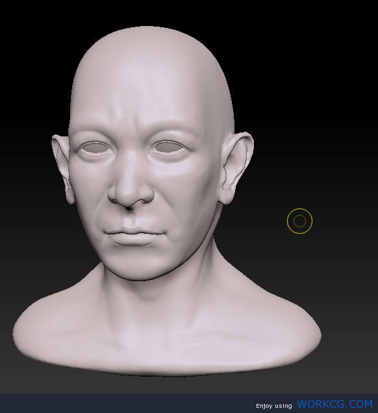Click the yellow brush cursor circle
Viewport: 378px width, 413px height.
(x=300, y=221)
